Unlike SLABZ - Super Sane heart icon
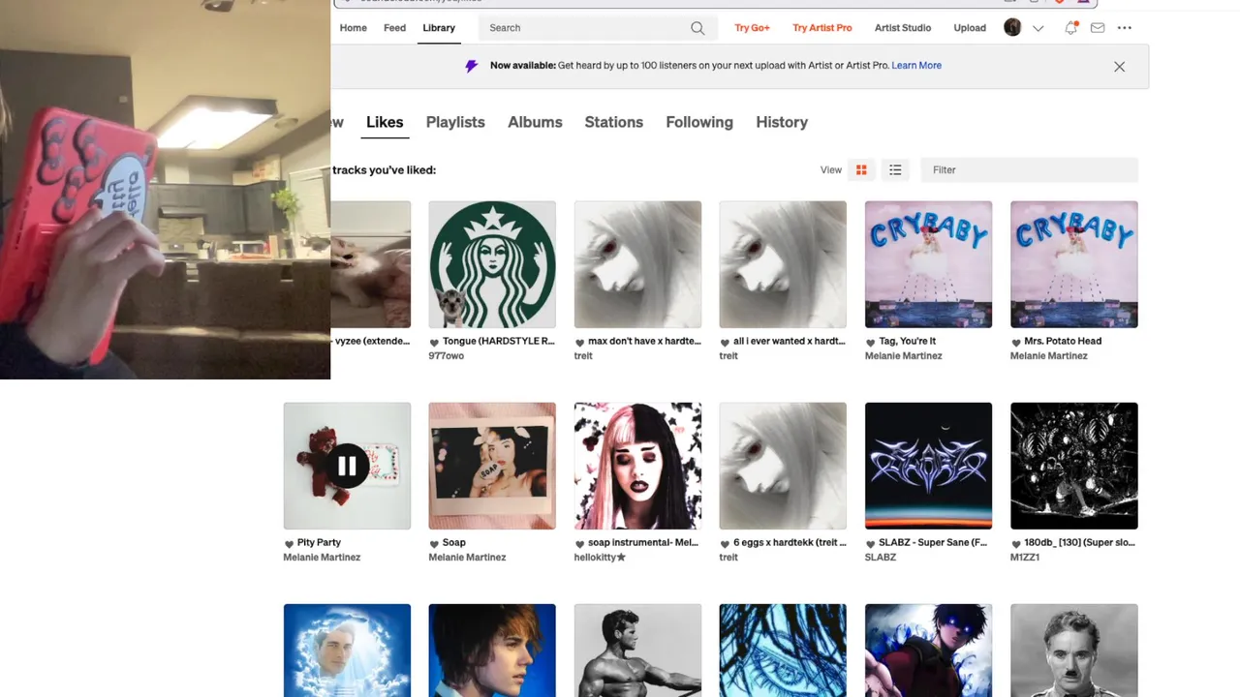Viewport: 1240px width, 697px height. [x=870, y=543]
